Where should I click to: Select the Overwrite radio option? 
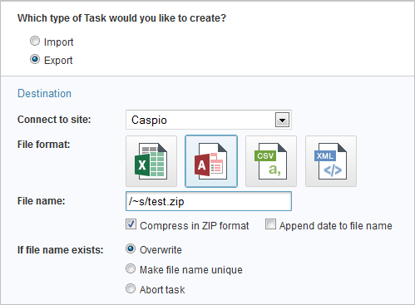pyautogui.click(x=131, y=248)
